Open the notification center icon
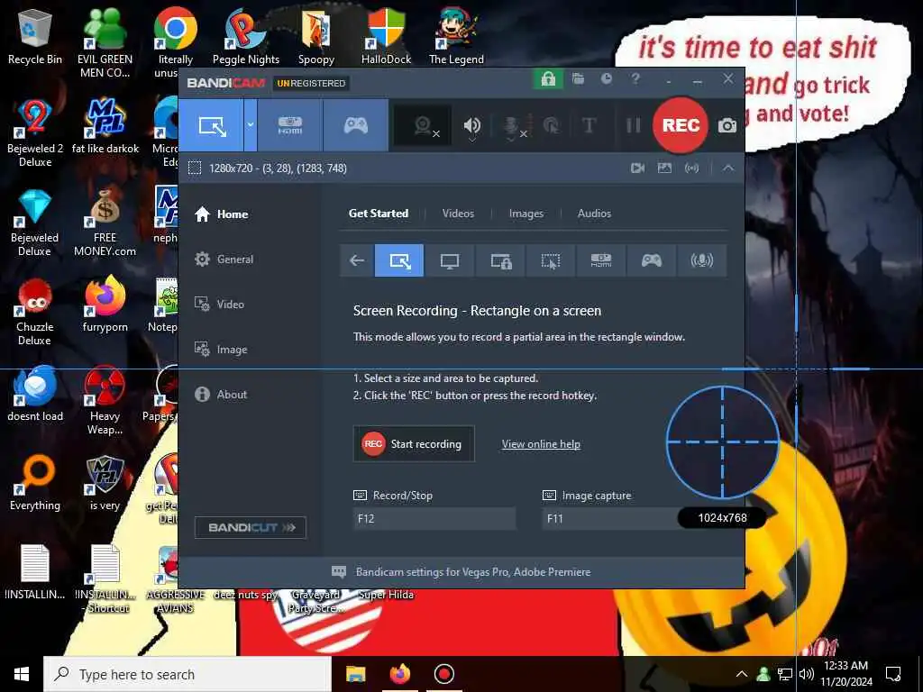Screen dimensions: 923x692 click(x=893, y=674)
